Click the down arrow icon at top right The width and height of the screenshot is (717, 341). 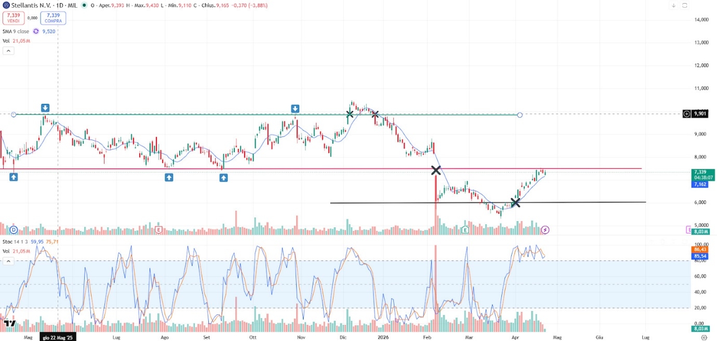pyautogui.click(x=673, y=6)
